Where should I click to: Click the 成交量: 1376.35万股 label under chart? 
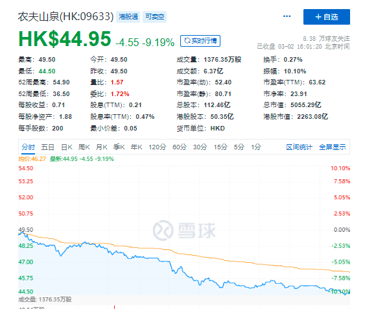click(45, 299)
